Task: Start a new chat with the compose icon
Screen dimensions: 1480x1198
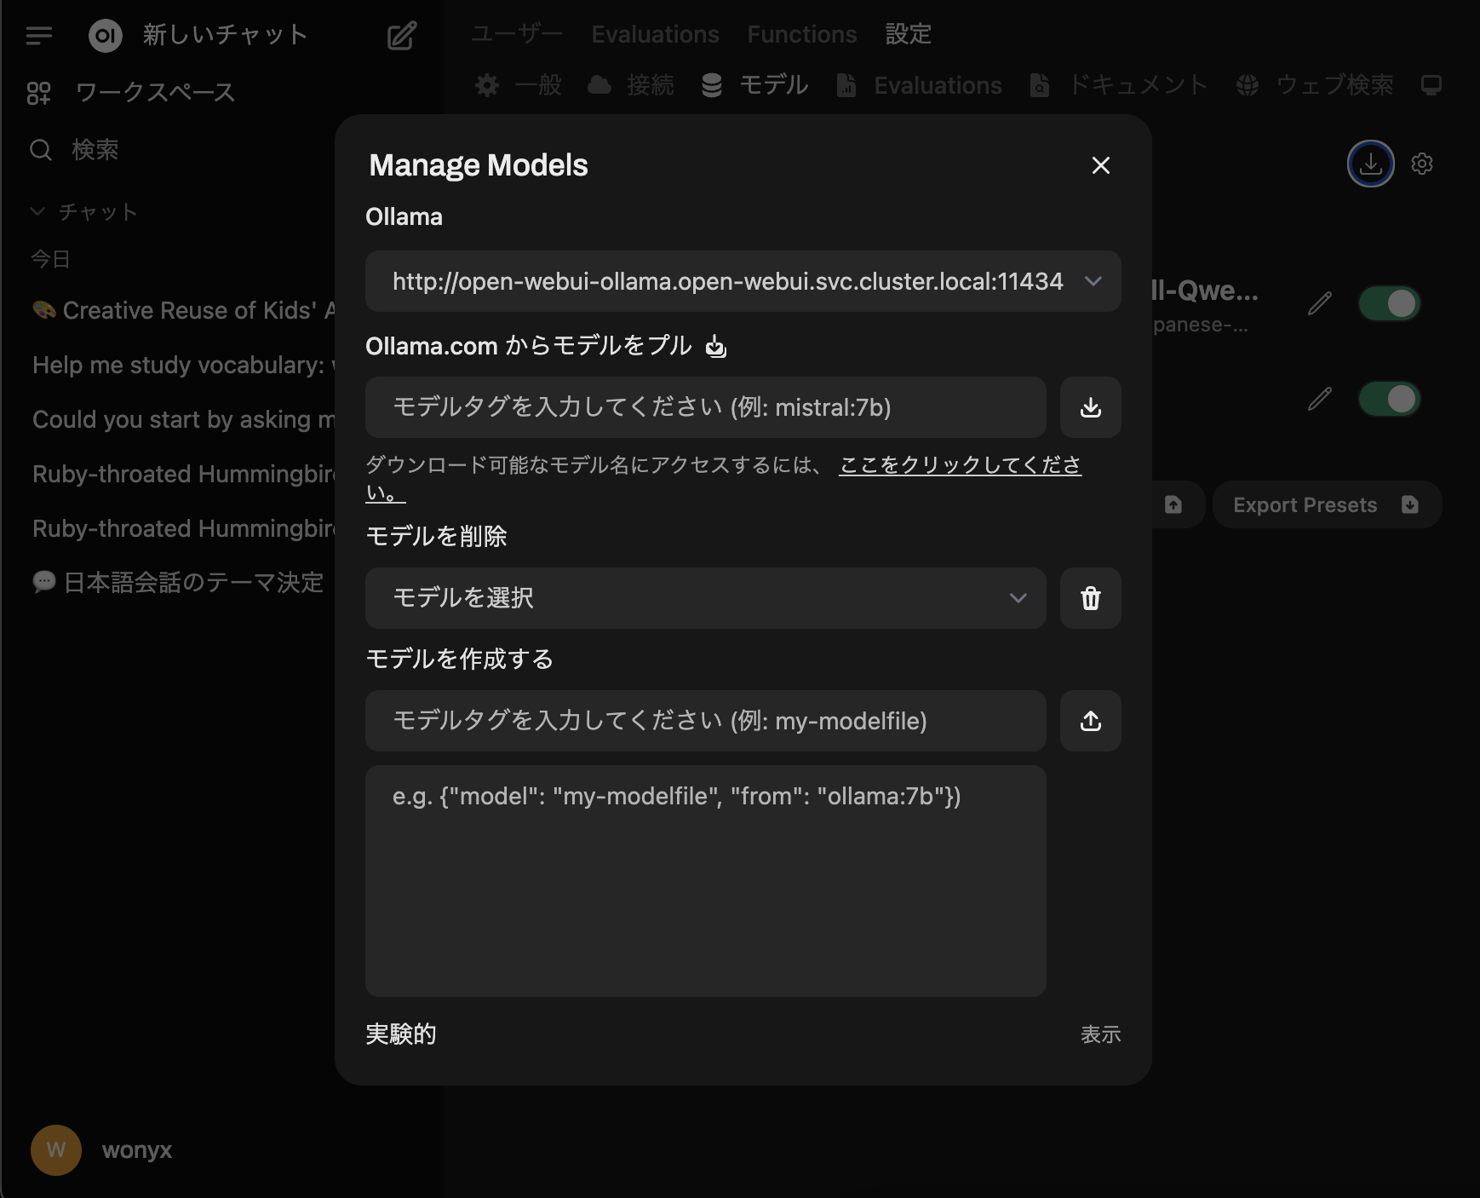Action: 402,35
